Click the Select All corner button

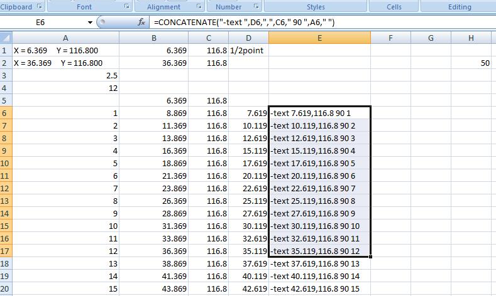[6, 38]
